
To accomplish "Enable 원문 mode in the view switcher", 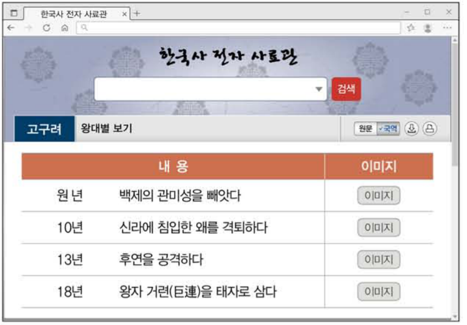I will 365,129.
